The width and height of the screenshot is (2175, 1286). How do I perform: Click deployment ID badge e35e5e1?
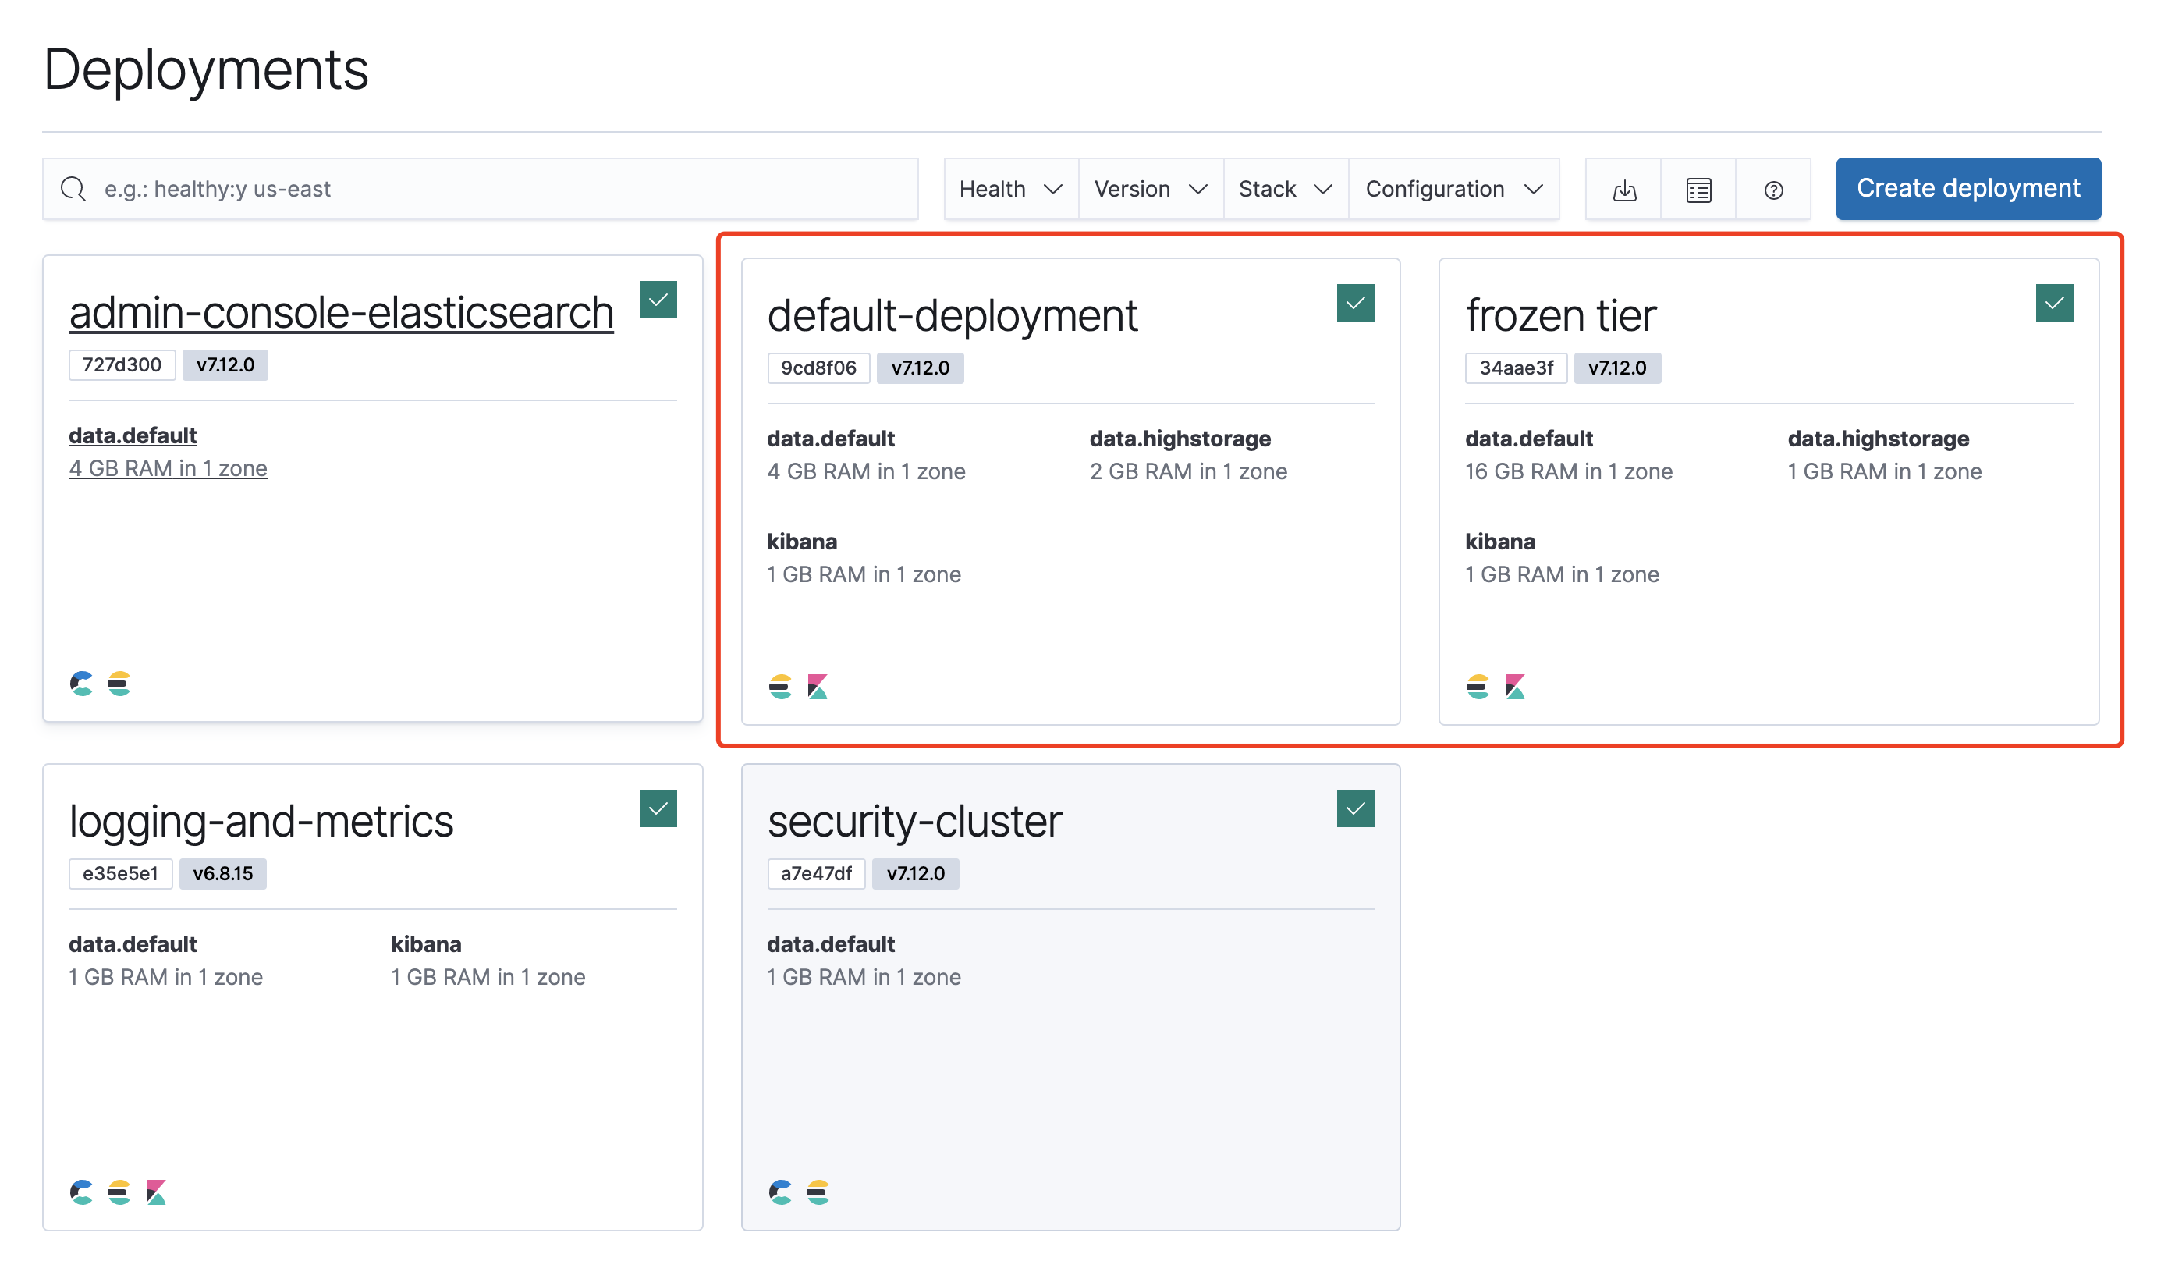point(120,873)
